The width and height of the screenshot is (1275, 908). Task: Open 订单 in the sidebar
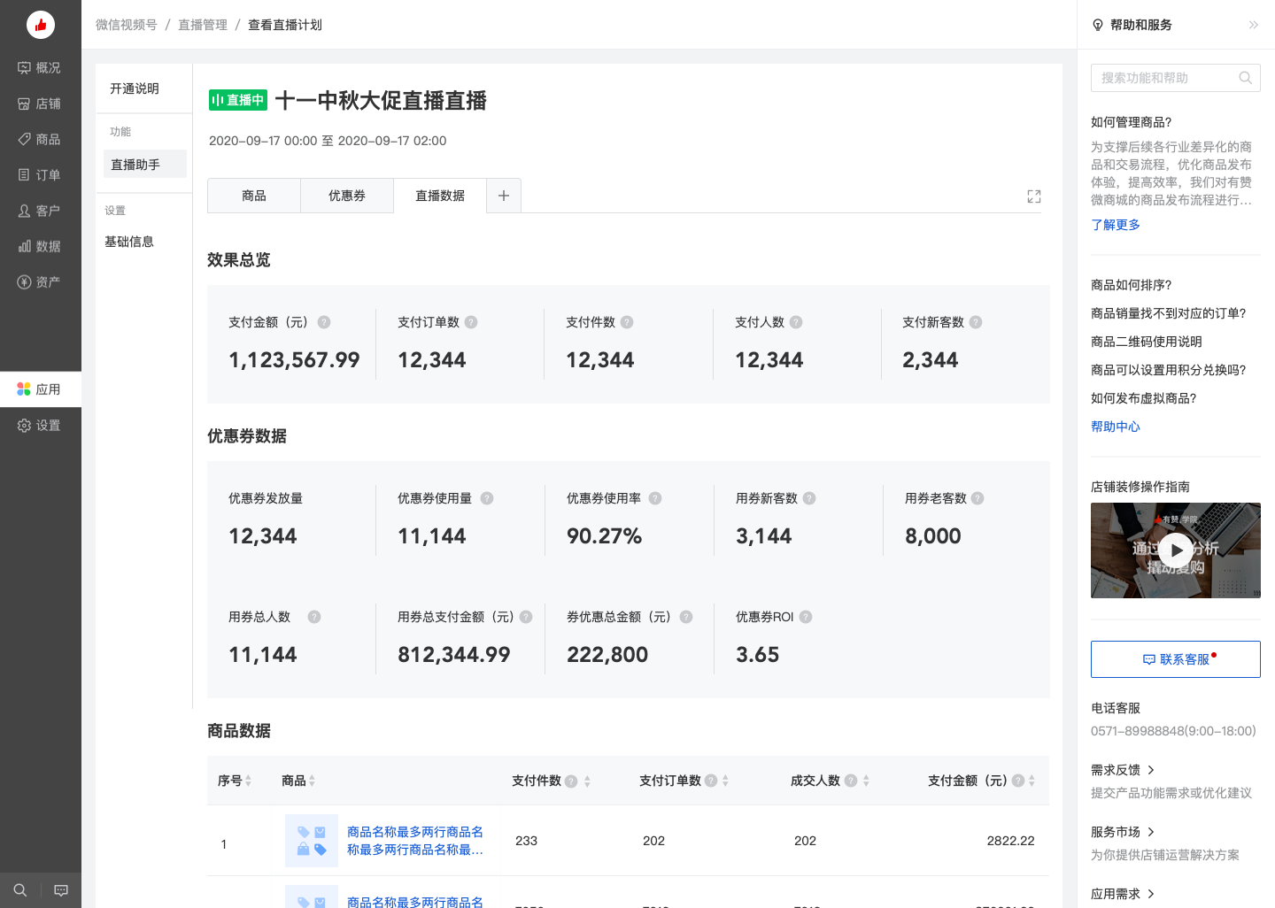click(40, 175)
